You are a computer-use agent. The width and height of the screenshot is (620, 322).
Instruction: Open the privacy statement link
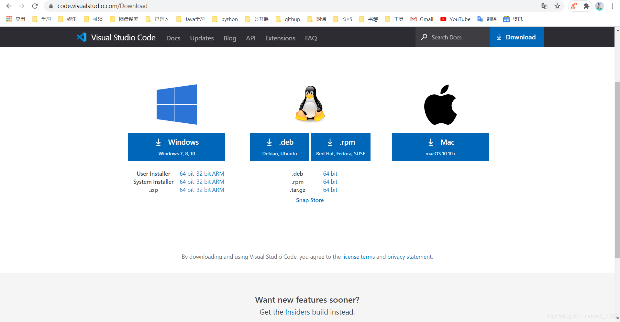pyautogui.click(x=409, y=257)
